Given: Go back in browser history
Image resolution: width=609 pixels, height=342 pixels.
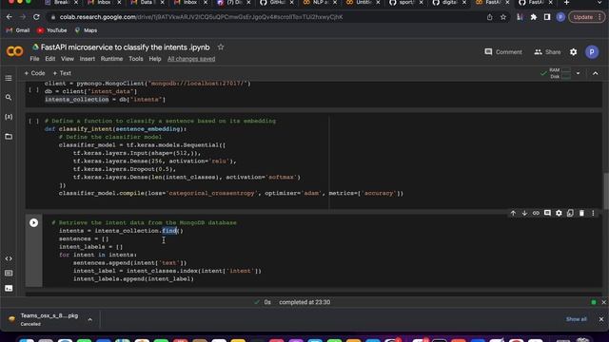Looking at the screenshot, I should pos(9,17).
